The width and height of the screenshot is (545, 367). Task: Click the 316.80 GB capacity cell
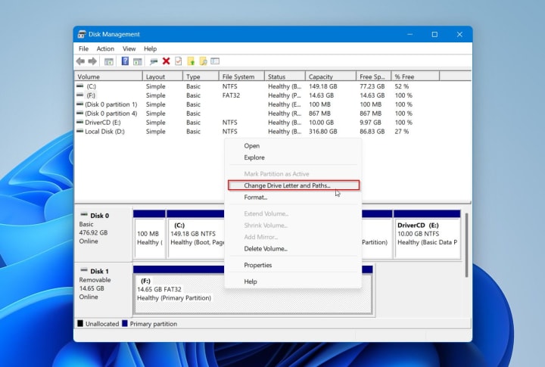coord(323,132)
